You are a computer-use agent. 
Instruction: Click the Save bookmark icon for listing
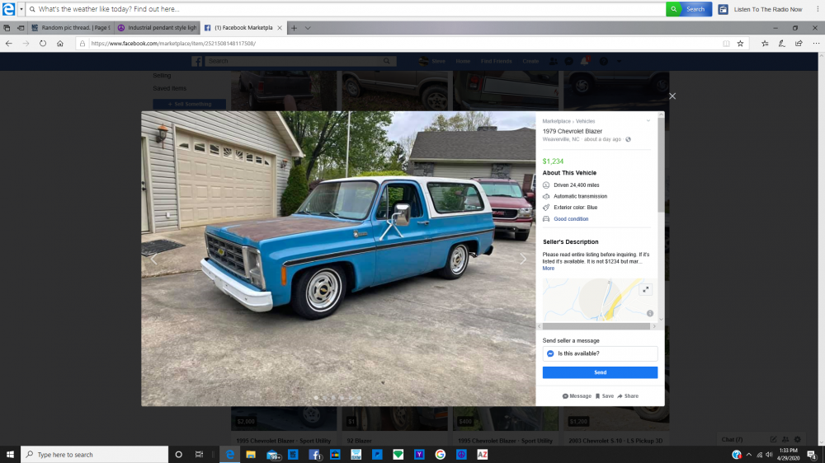(x=600, y=396)
